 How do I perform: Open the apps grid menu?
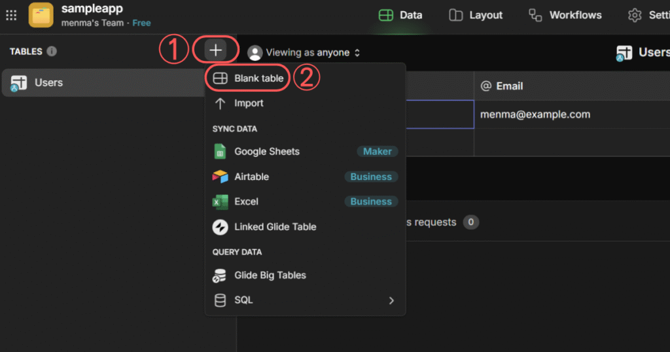pos(11,16)
